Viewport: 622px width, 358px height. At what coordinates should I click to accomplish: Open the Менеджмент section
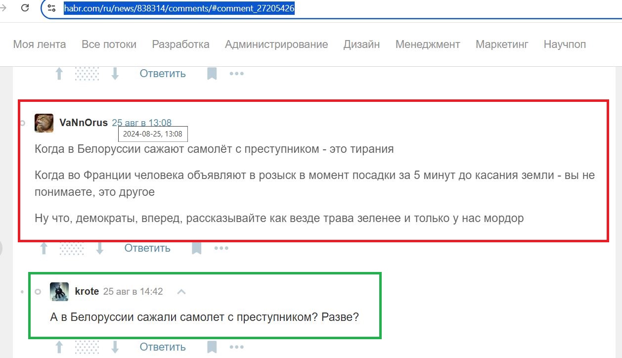pyautogui.click(x=428, y=45)
